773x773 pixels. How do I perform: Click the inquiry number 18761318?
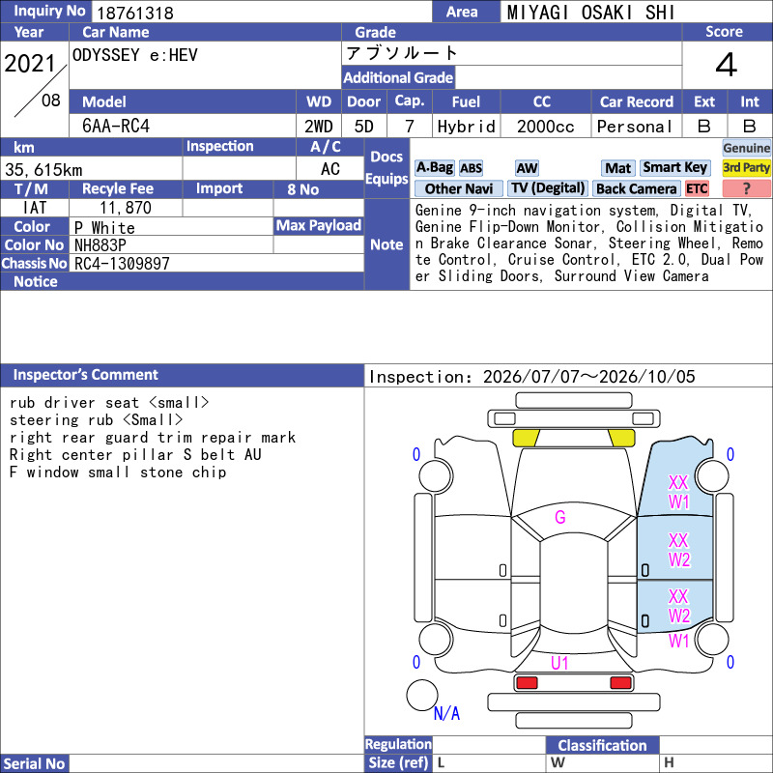(135, 13)
